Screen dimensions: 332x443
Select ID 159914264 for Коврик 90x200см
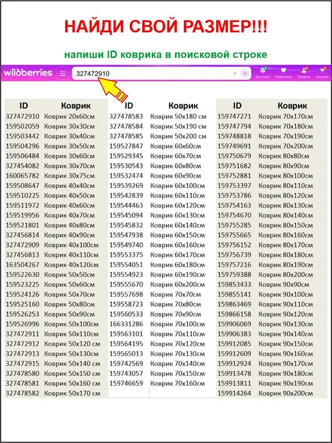pos(234,393)
